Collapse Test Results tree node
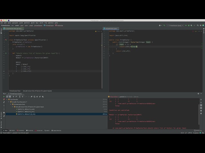The height and width of the screenshot is (153, 205). (7, 99)
